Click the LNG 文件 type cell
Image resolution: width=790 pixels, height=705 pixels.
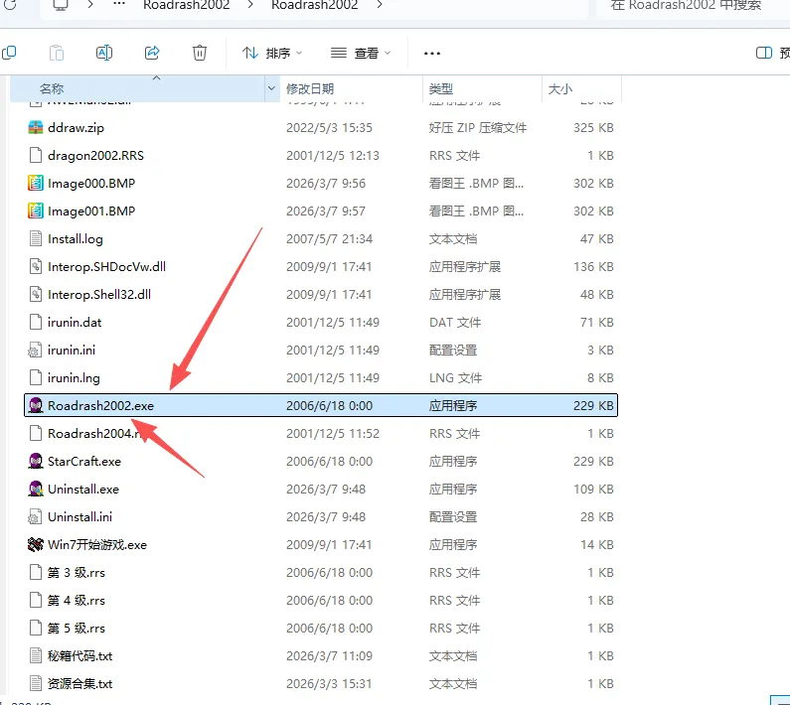455,378
